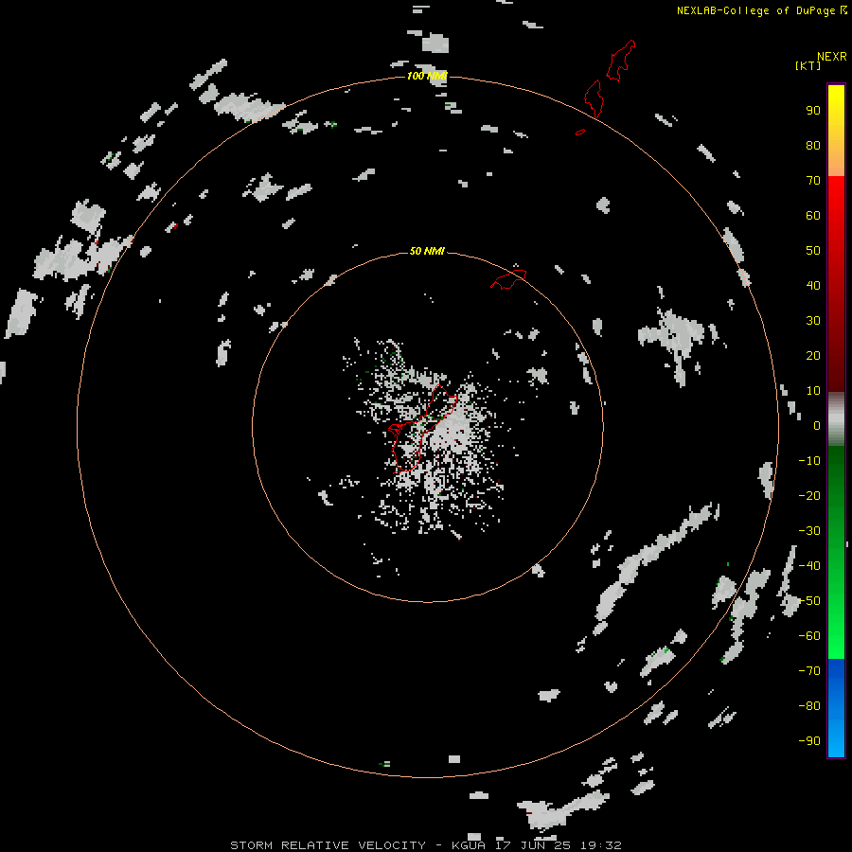
Task: Click the -50 knot scale value
Action: (x=809, y=601)
